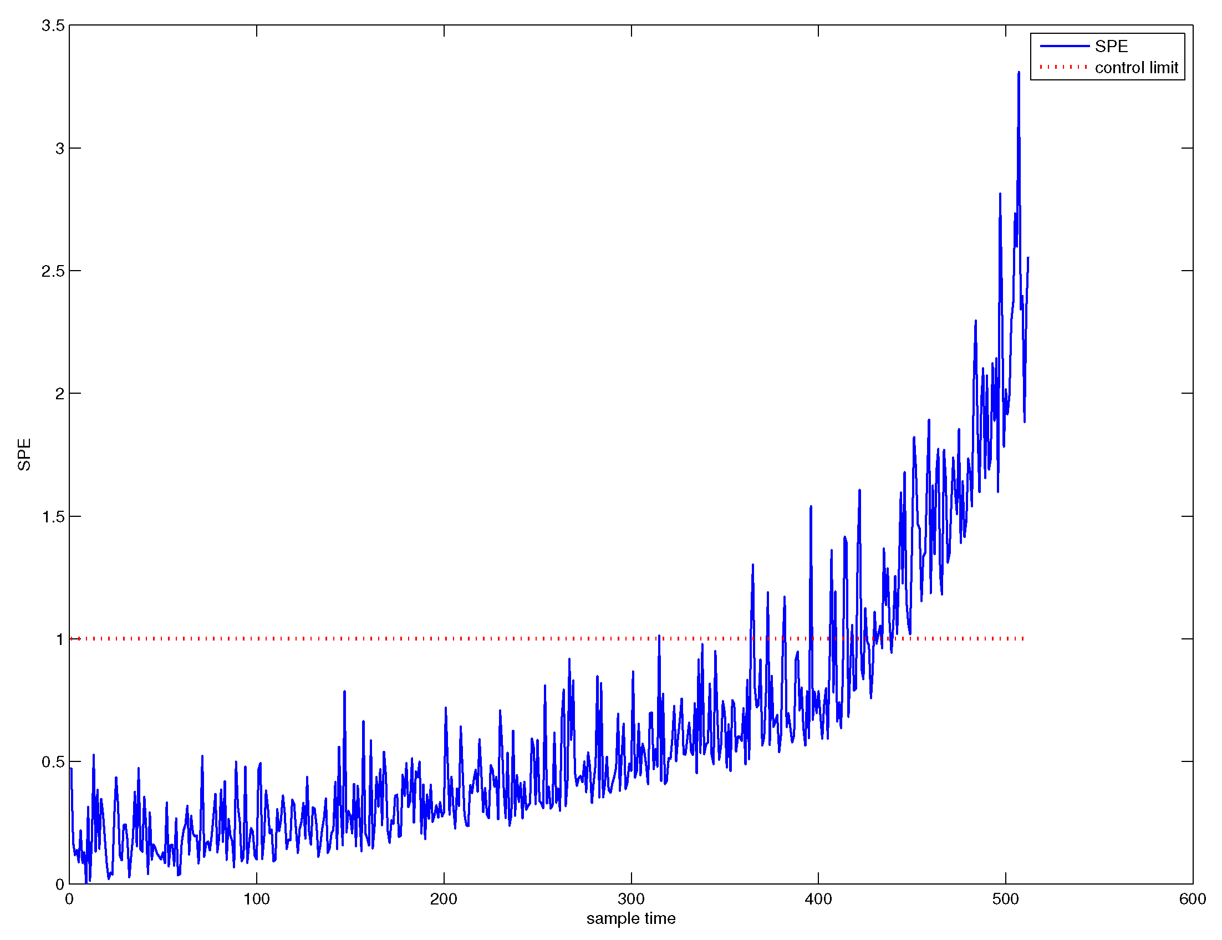The width and height of the screenshot is (1222, 940).
Task: Click the red dotted sample in legend
Action: coord(1063,67)
